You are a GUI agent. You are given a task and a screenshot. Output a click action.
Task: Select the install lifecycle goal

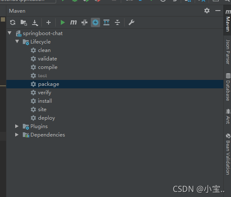(45, 101)
